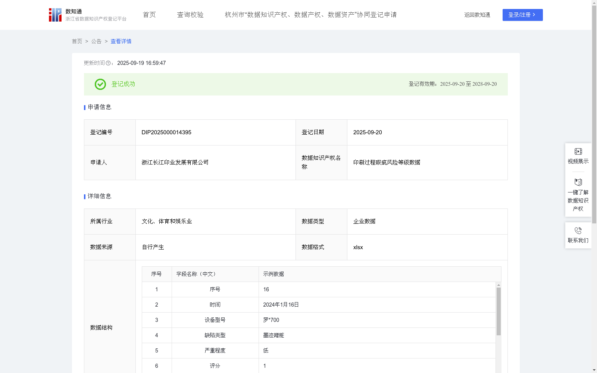Click data table scrollbar up arrow

click(x=498, y=285)
